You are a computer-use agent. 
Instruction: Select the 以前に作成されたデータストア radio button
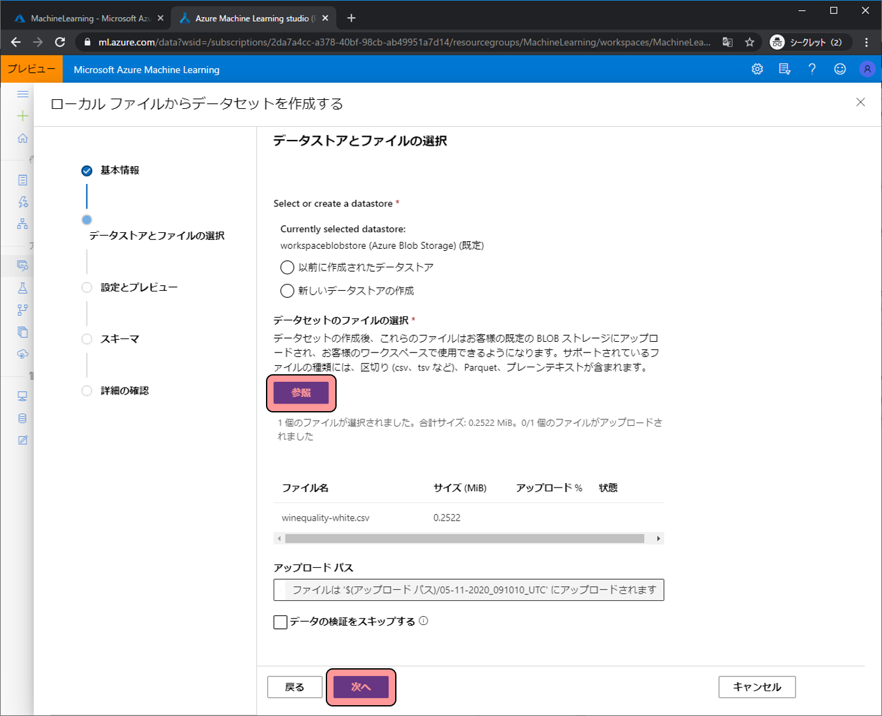click(x=287, y=267)
